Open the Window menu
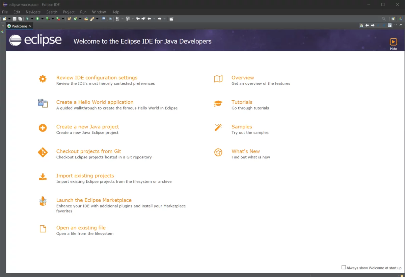 [x=99, y=12]
